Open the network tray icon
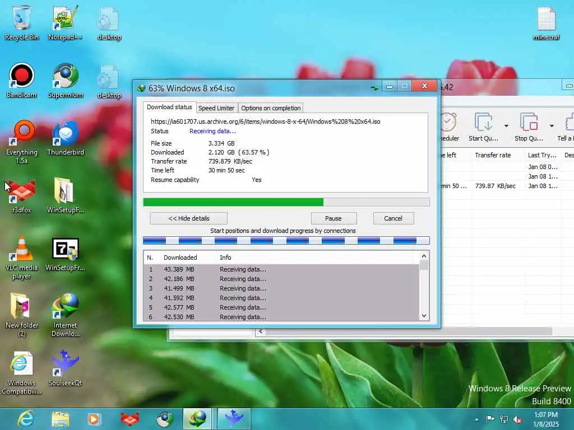 [504, 419]
